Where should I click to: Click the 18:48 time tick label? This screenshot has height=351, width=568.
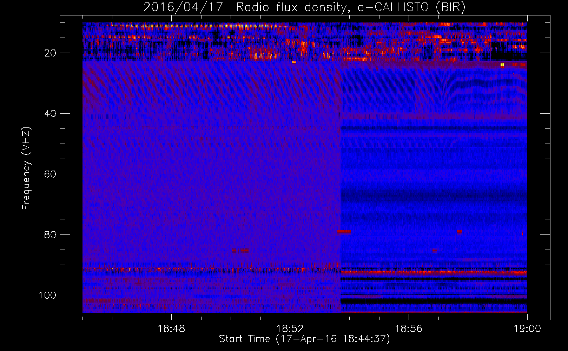tap(171, 329)
